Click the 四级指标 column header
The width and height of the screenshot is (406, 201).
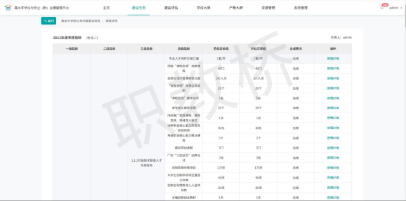point(184,49)
